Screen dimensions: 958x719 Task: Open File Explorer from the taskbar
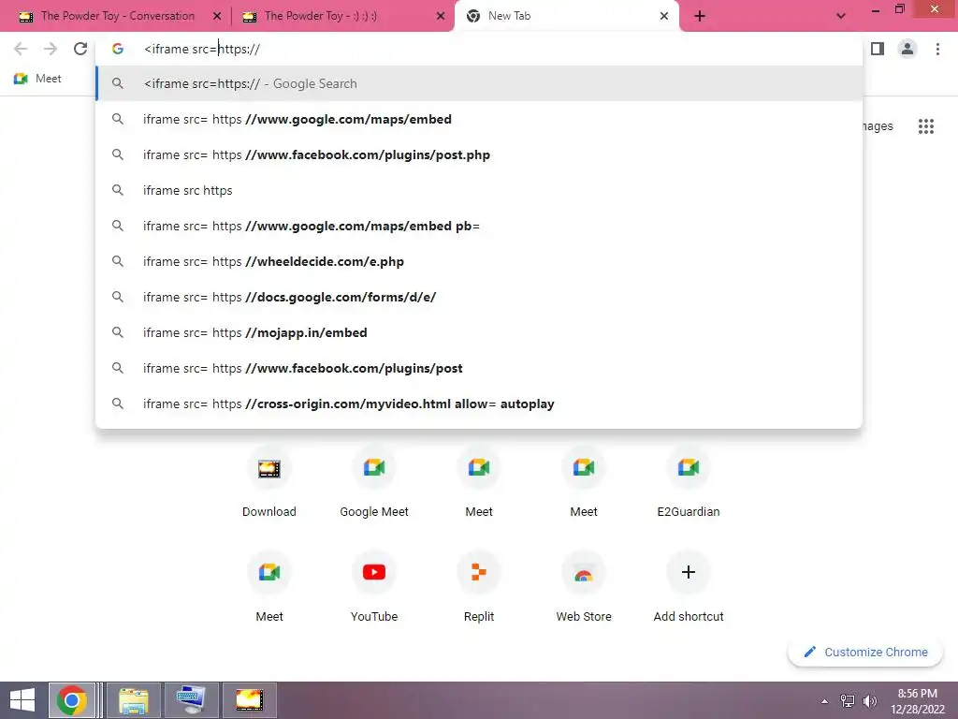coord(133,700)
